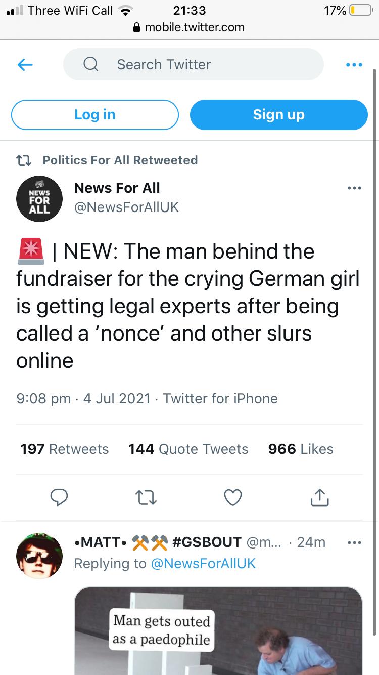Tap the share upload icon

pyautogui.click(x=319, y=498)
